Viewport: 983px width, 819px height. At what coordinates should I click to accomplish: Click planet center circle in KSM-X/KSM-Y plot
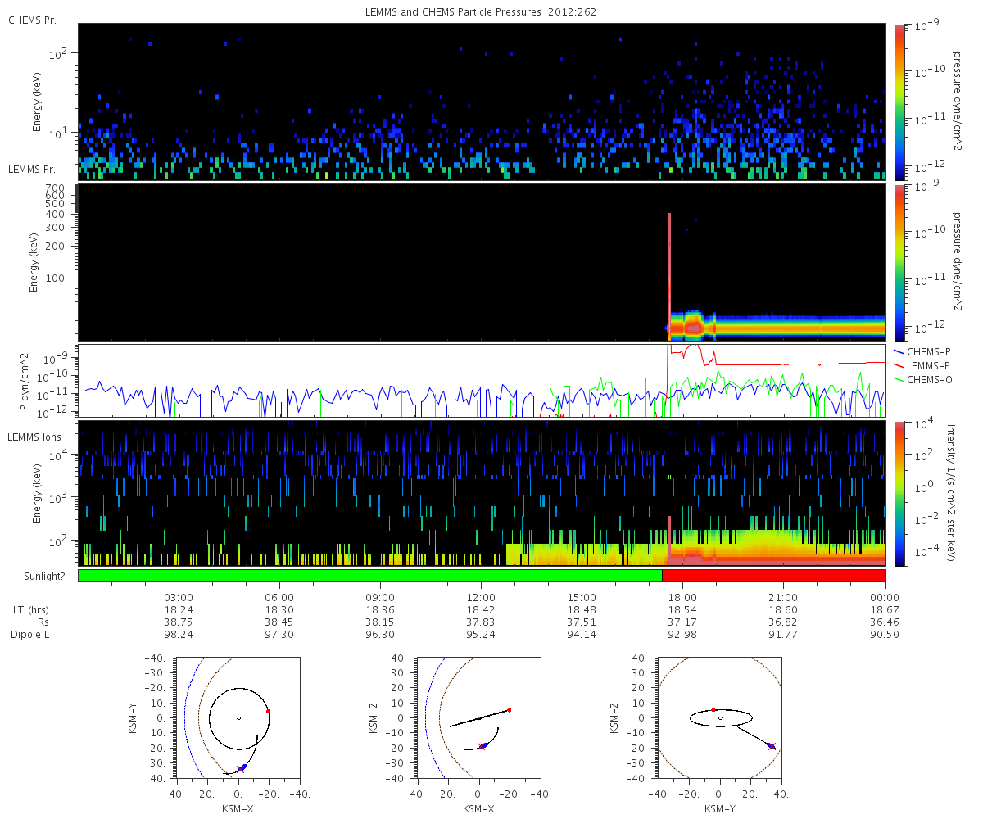pos(238,718)
